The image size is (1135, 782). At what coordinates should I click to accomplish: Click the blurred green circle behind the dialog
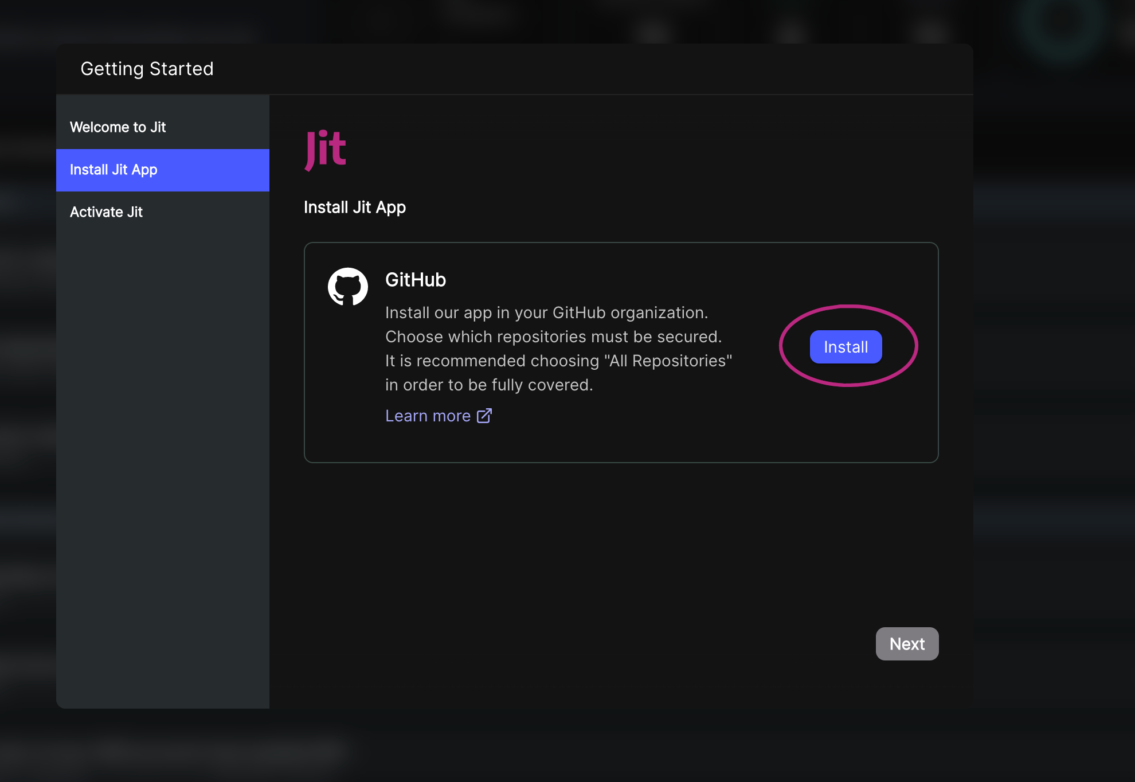[1062, 23]
